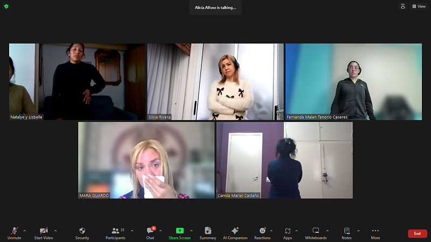This screenshot has width=431, height=242.
Task: Click the green encryption shield icon
Action: pos(6,6)
